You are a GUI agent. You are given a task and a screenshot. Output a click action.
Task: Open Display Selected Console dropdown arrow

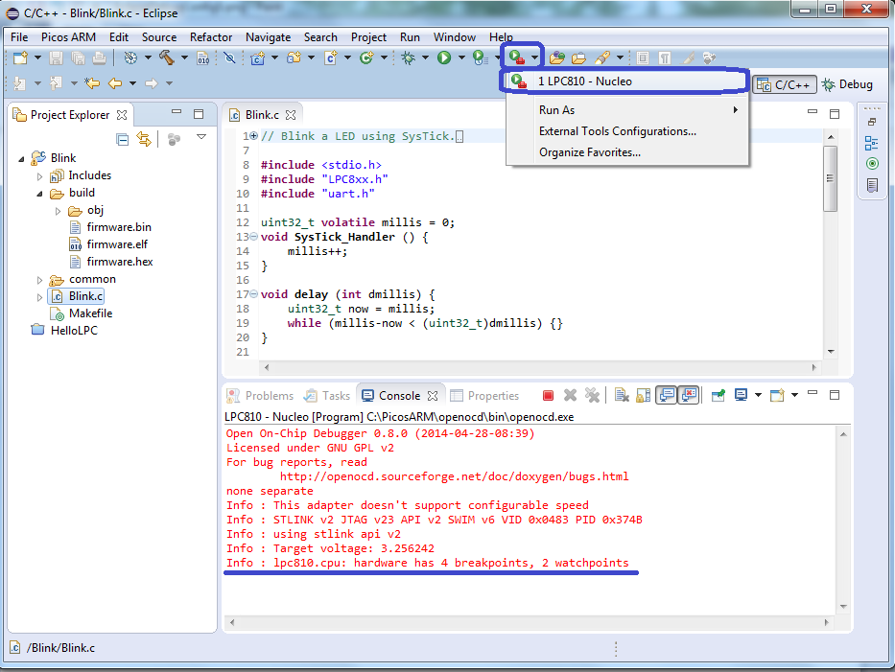click(x=758, y=395)
